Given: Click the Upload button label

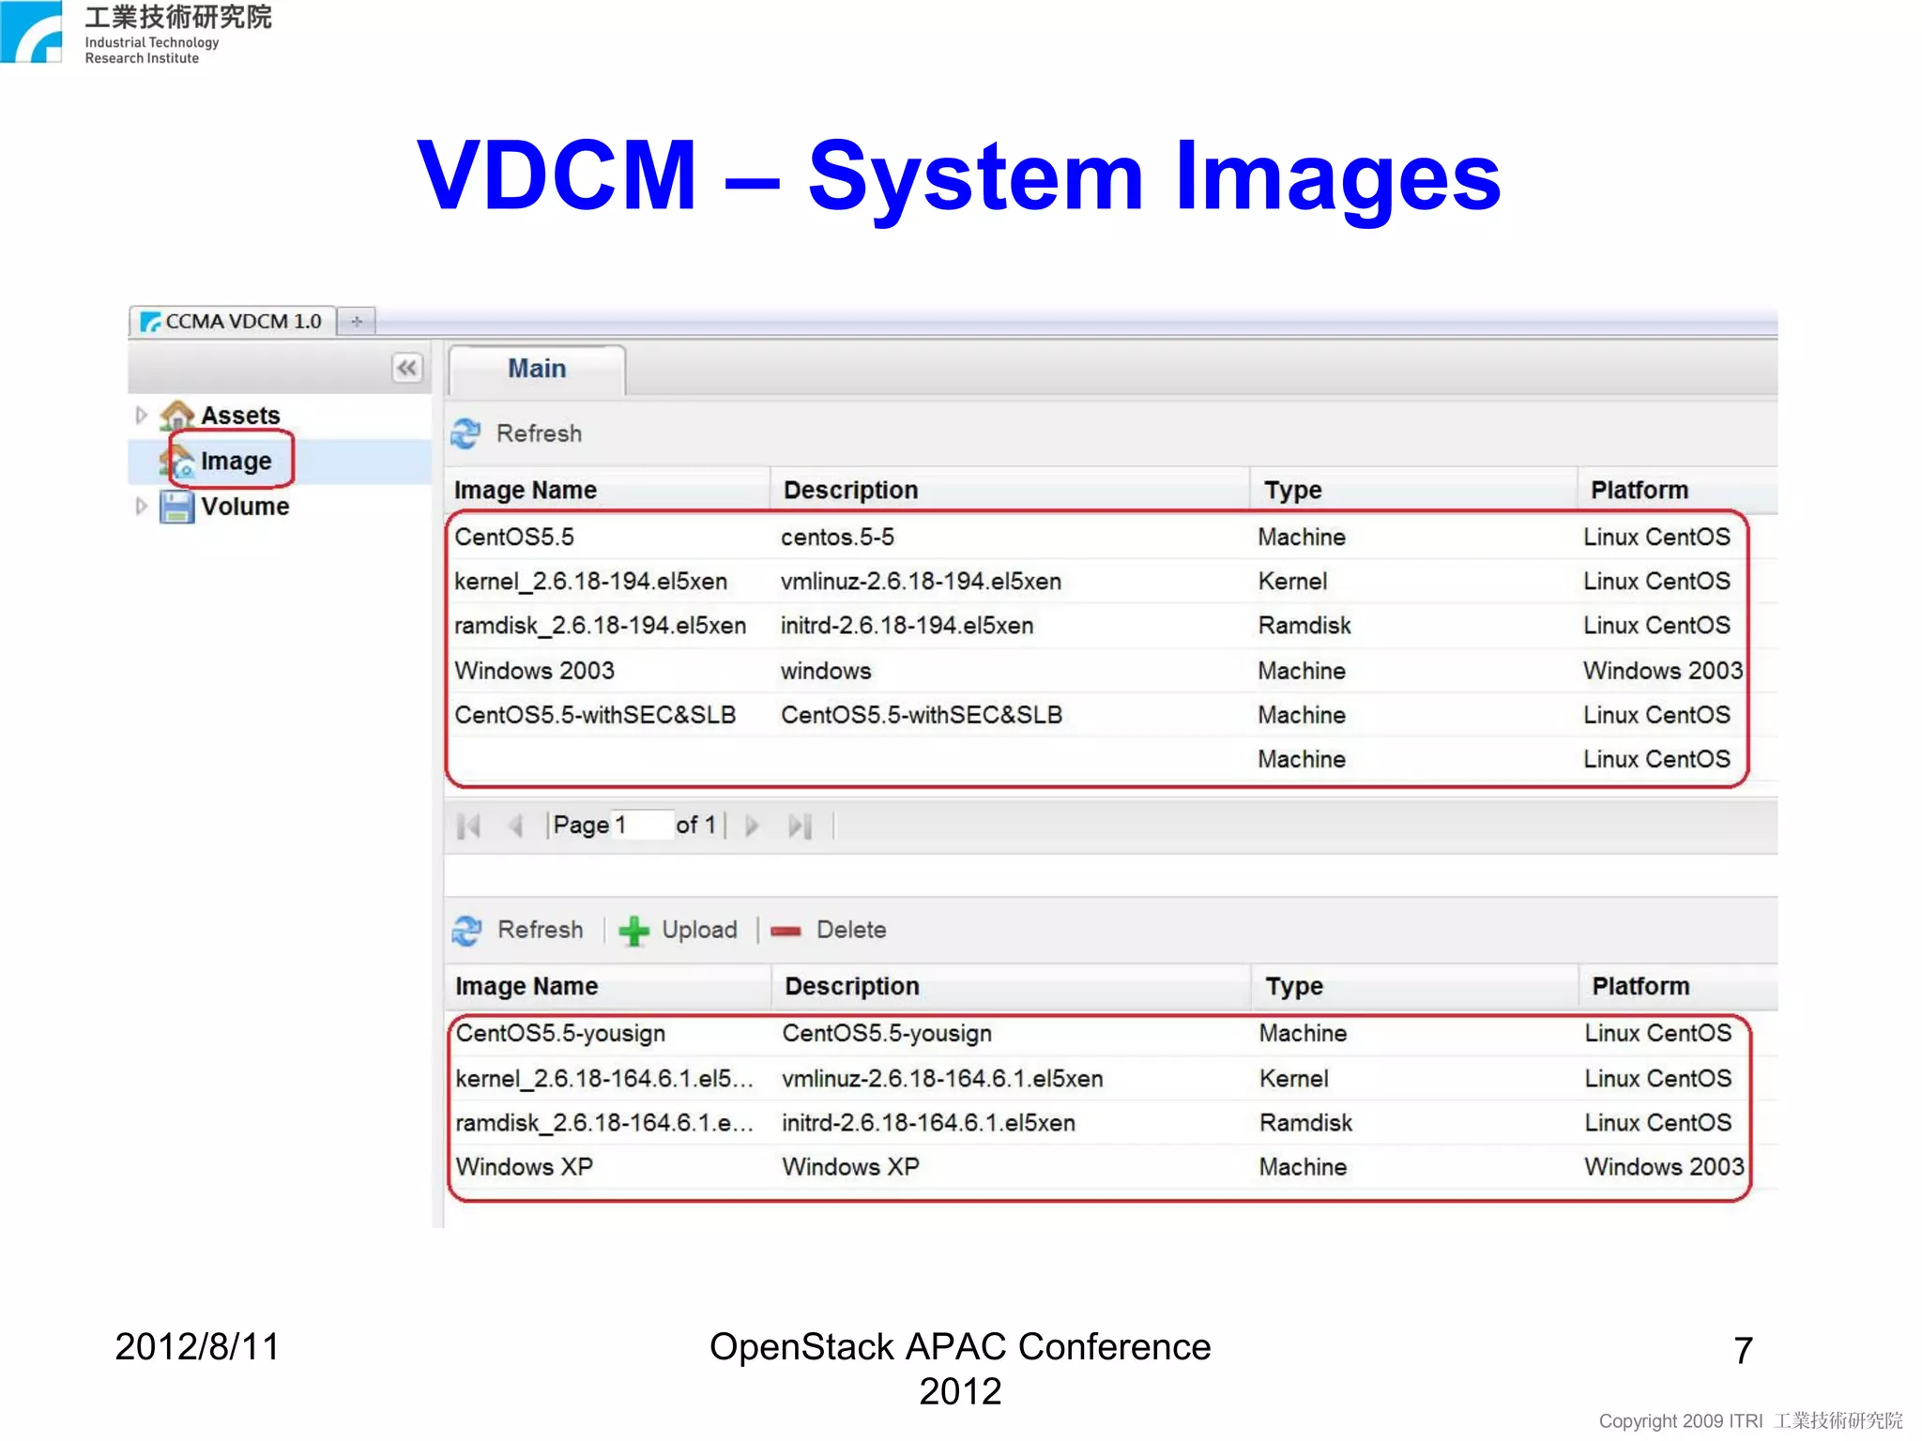Looking at the screenshot, I should (699, 930).
